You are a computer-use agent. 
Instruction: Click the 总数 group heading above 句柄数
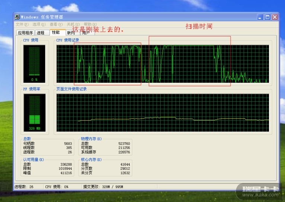coord(27,139)
